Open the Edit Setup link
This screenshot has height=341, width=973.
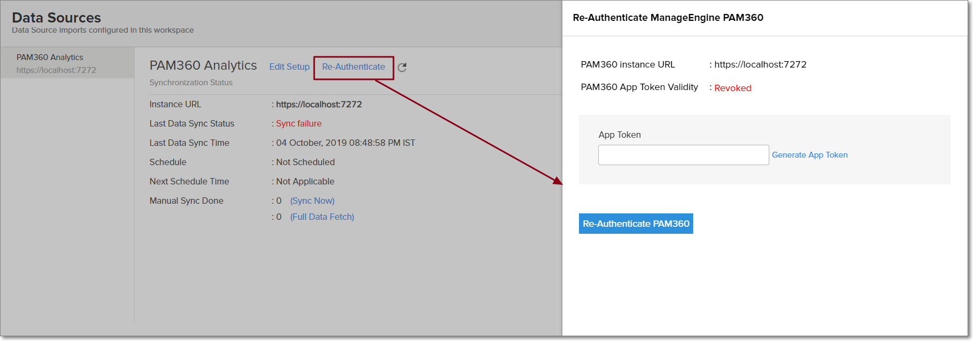pos(289,66)
